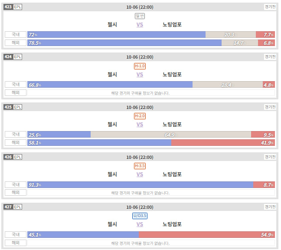Select the 425 match number badge
This screenshot has width=281, height=250.
pos(8,107)
